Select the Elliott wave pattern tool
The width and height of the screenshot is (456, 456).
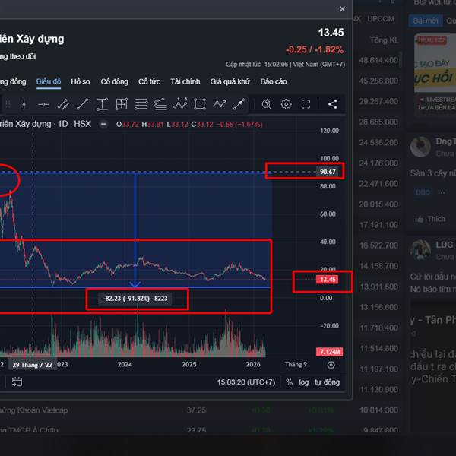click(180, 104)
